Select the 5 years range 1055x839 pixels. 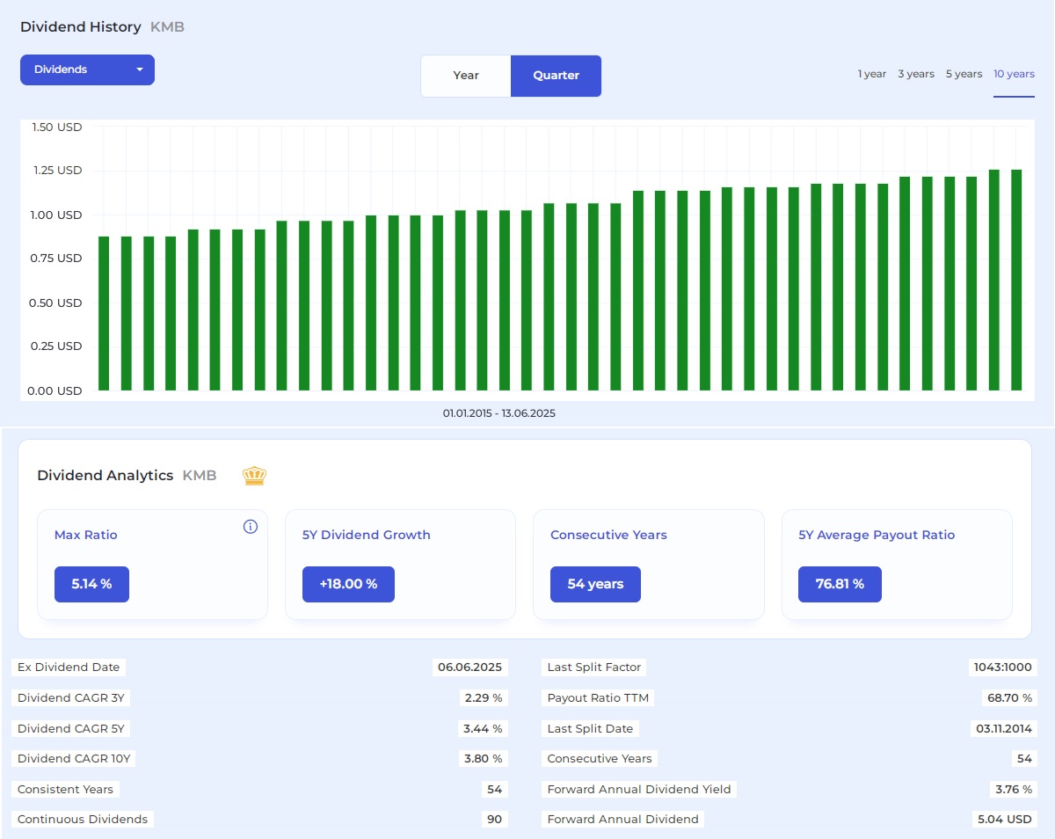pyautogui.click(x=964, y=74)
